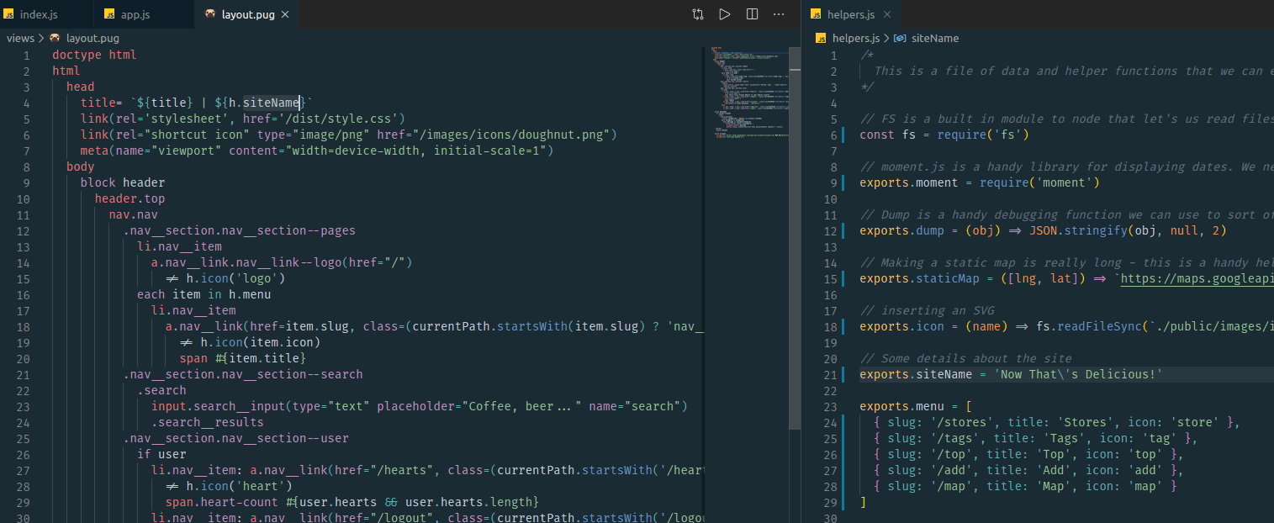Click the 'doctype html' line
The width and height of the screenshot is (1274, 523).
pos(94,55)
